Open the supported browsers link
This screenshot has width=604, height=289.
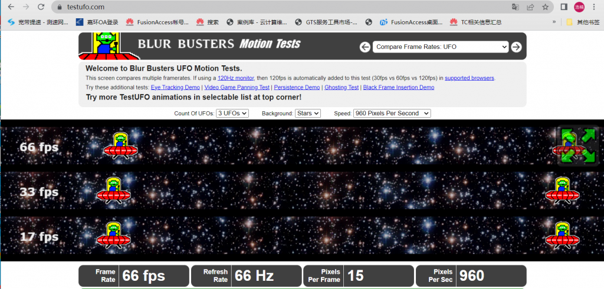click(x=469, y=78)
